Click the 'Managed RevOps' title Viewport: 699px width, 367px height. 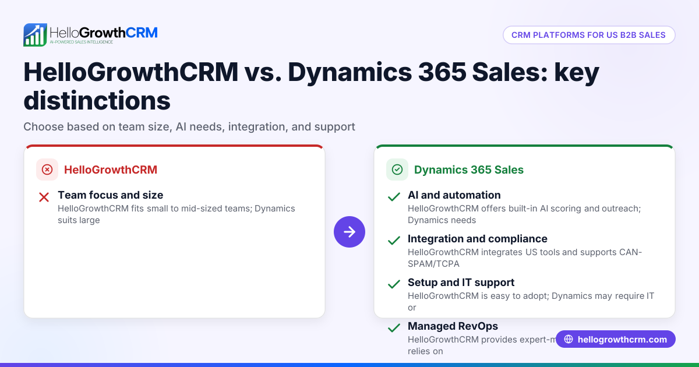pos(453,326)
